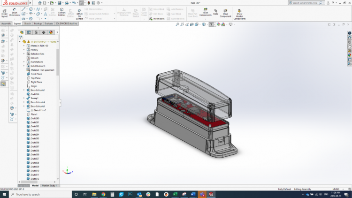Image resolution: width=352 pixels, height=198 pixels.
Task: Select the Model bottom tab
Action: 35,186
